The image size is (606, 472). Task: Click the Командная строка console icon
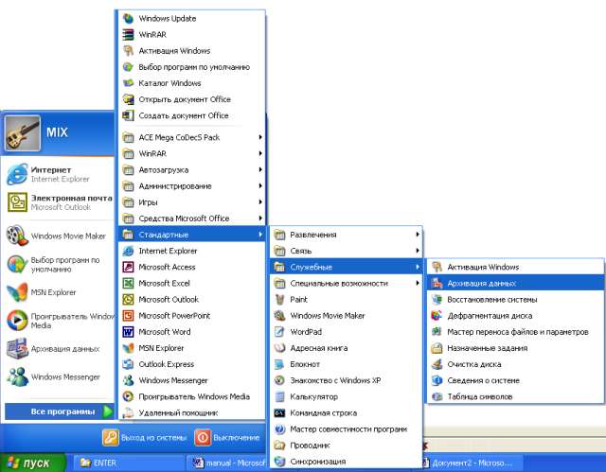pyautogui.click(x=279, y=413)
